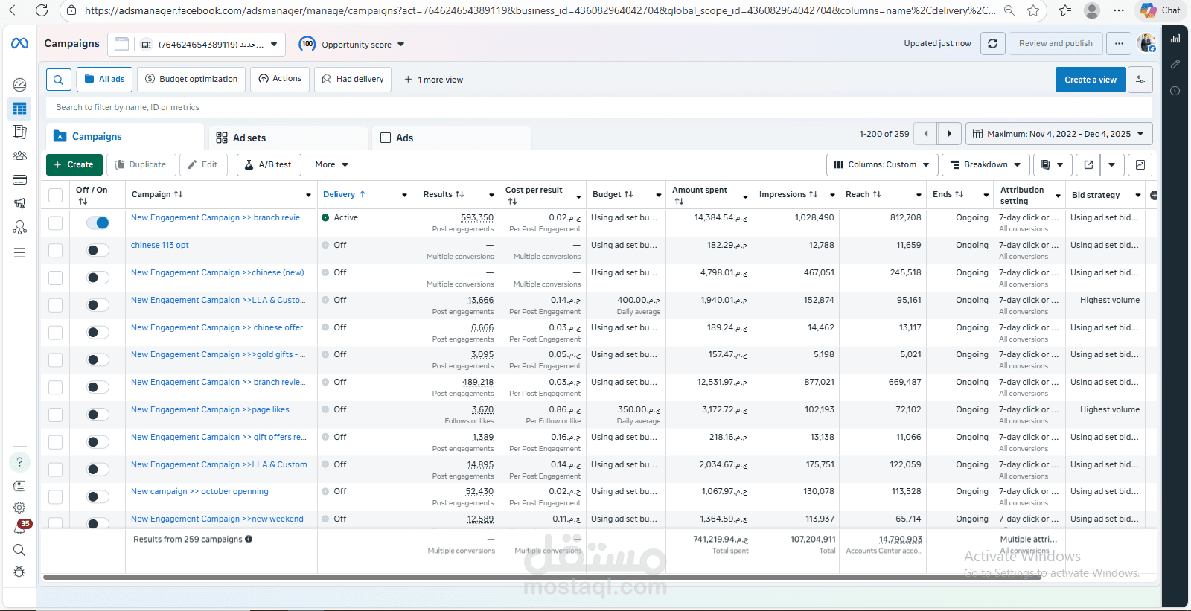Select the Campaigns table icon in sidebar

pyautogui.click(x=19, y=109)
